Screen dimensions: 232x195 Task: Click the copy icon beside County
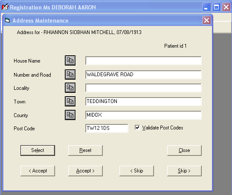(70, 115)
